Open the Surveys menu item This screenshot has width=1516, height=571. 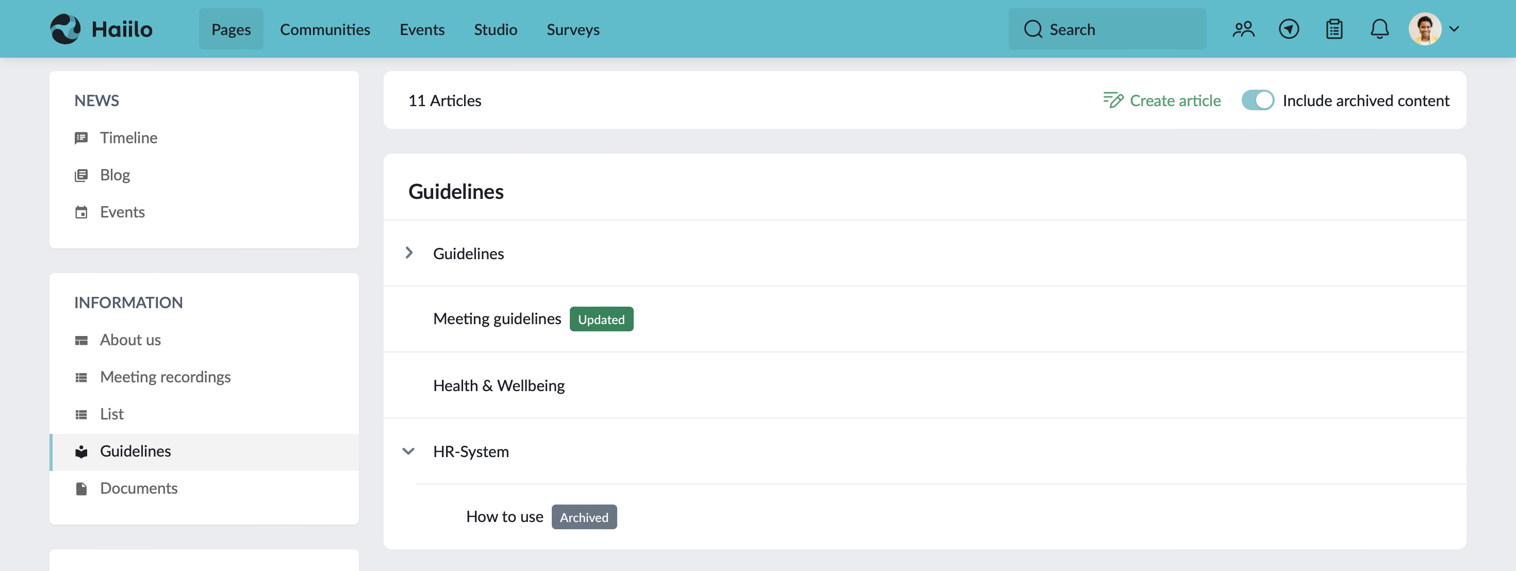572,29
